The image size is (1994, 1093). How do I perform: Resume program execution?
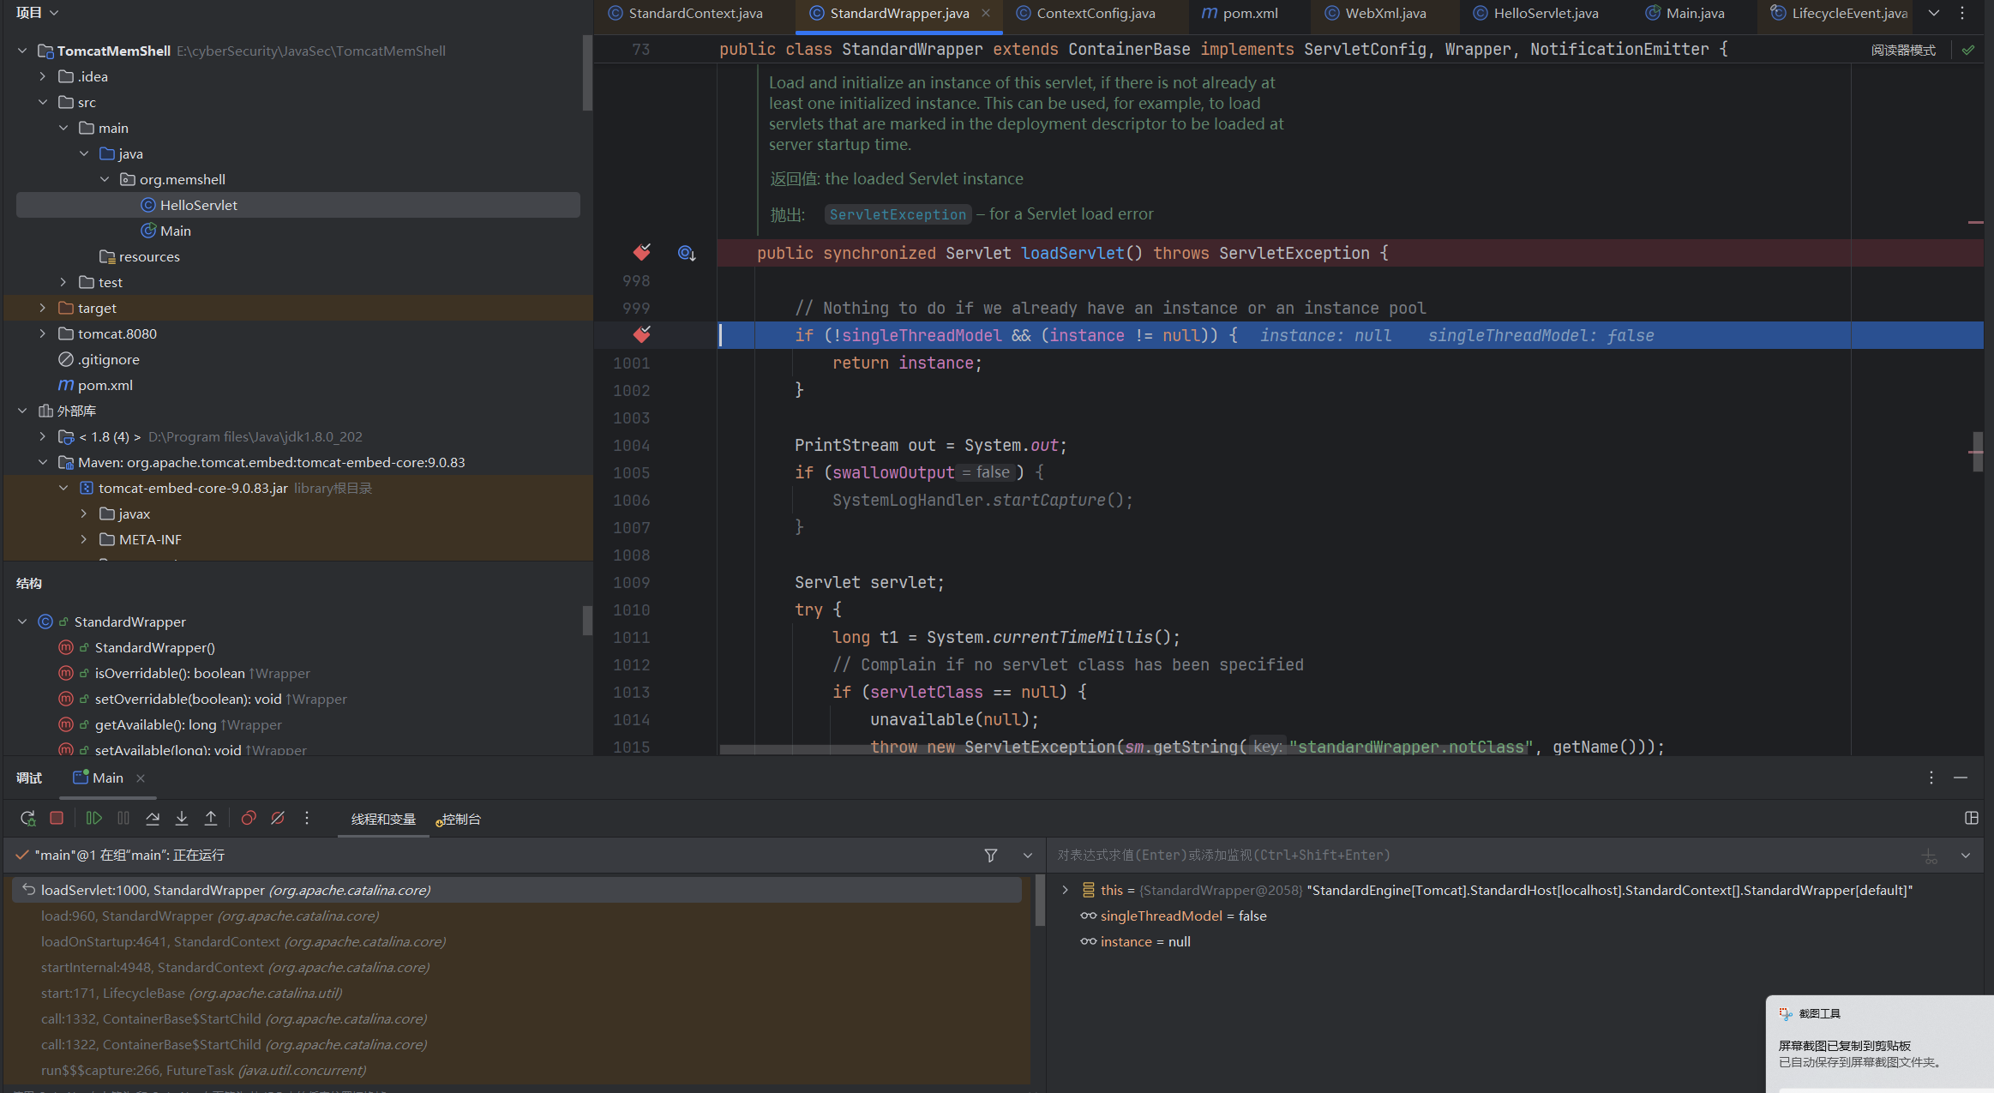click(94, 819)
